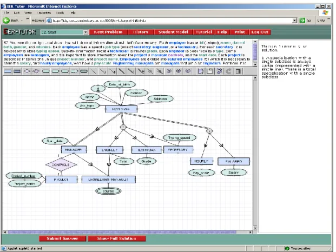Click the trash bin delete icon
Screen dimensions: 336x252
[238, 71]
